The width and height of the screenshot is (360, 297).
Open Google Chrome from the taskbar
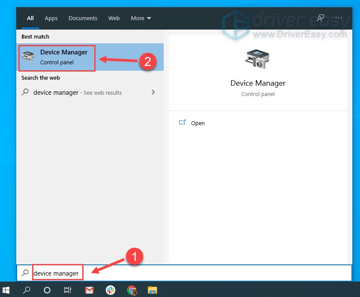[x=132, y=290]
